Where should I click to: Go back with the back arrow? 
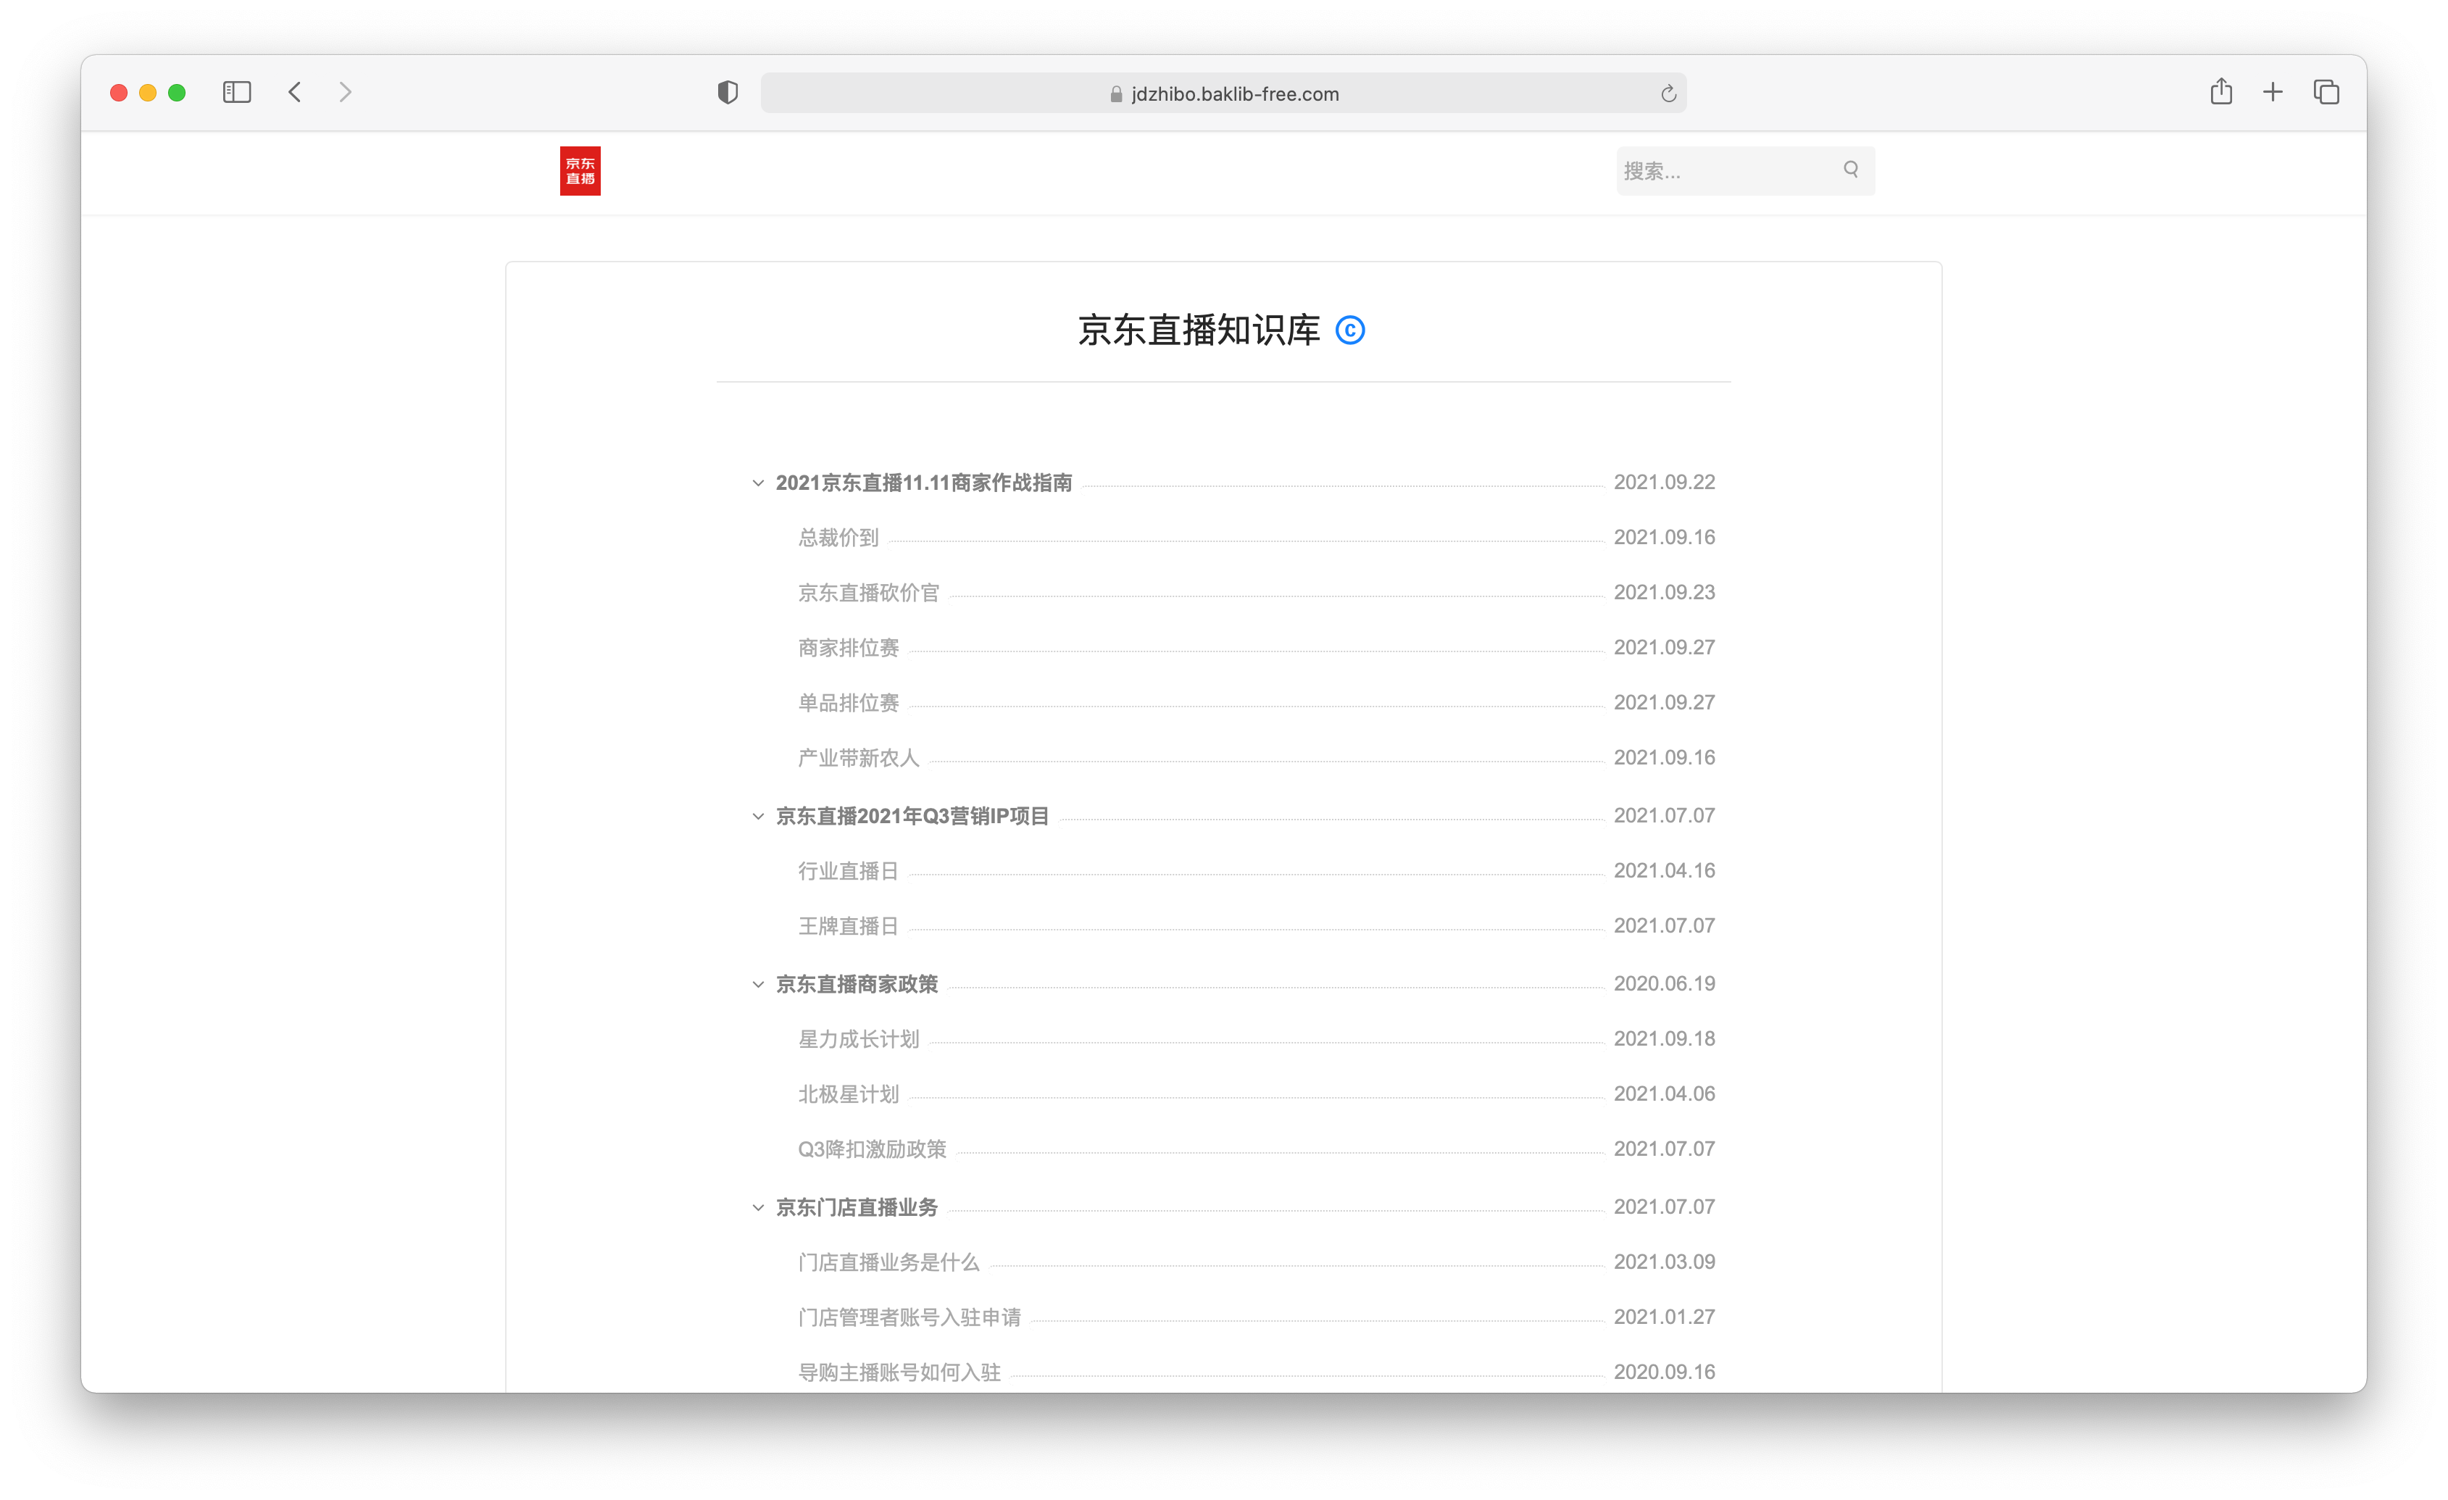pos(295,92)
